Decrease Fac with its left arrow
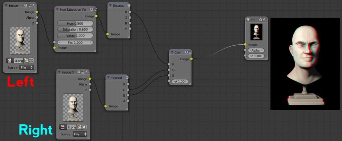 [x=59, y=43]
